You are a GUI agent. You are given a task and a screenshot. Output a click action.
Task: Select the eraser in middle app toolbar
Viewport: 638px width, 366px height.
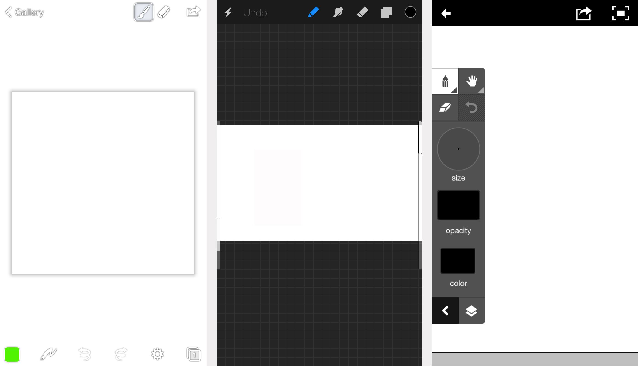(362, 12)
